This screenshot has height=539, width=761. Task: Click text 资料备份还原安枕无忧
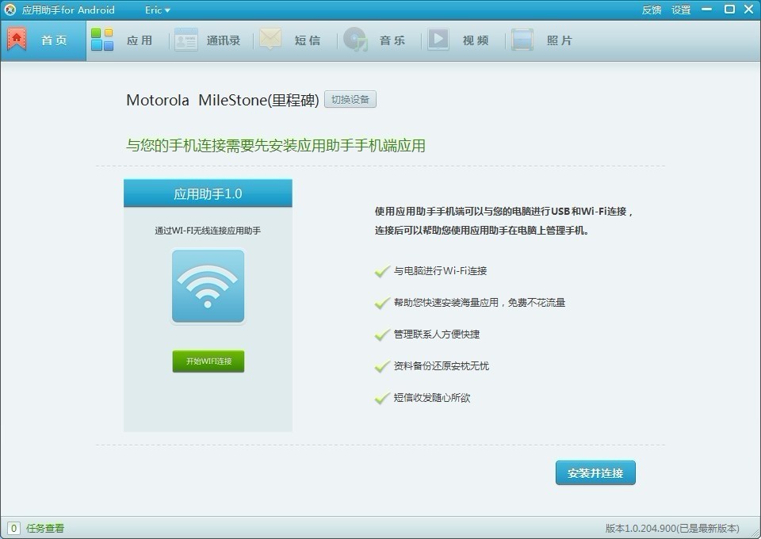442,365
